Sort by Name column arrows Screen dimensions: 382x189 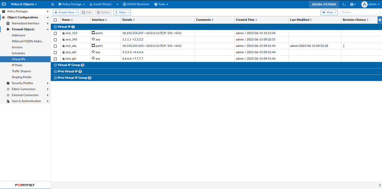71,20
